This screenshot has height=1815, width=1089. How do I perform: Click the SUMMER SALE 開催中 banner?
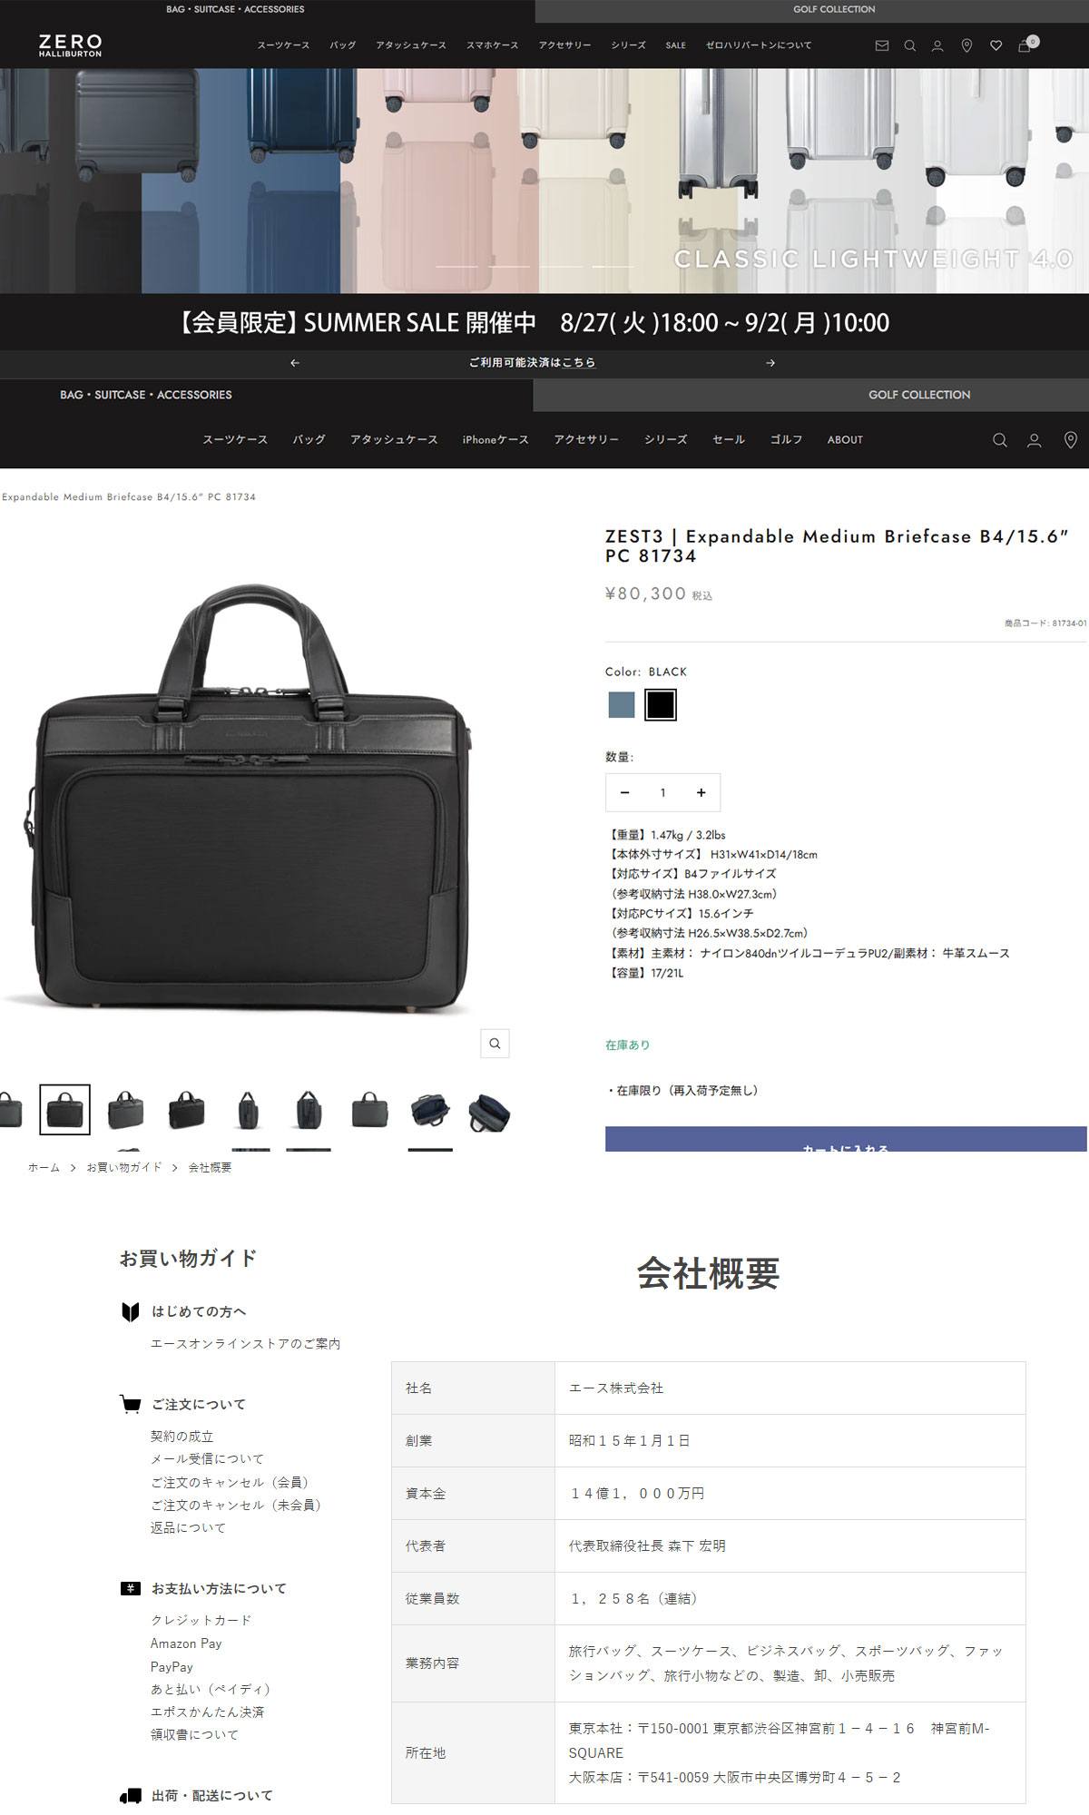click(x=544, y=322)
